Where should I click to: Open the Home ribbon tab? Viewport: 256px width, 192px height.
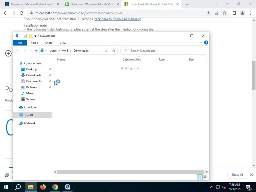(34, 43)
